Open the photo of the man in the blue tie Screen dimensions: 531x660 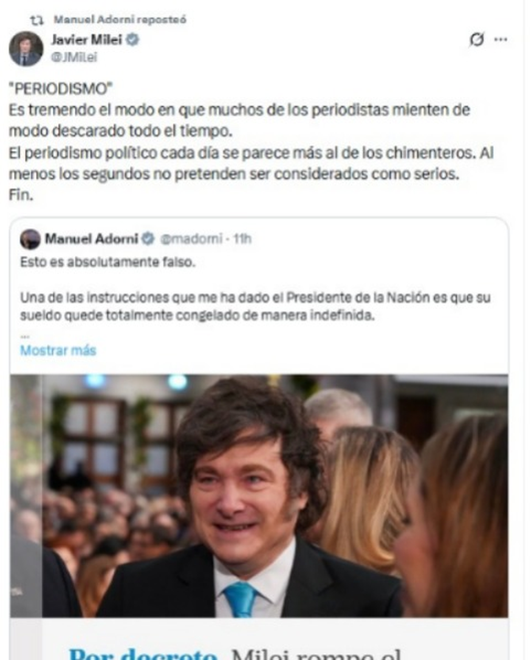pos(259,496)
